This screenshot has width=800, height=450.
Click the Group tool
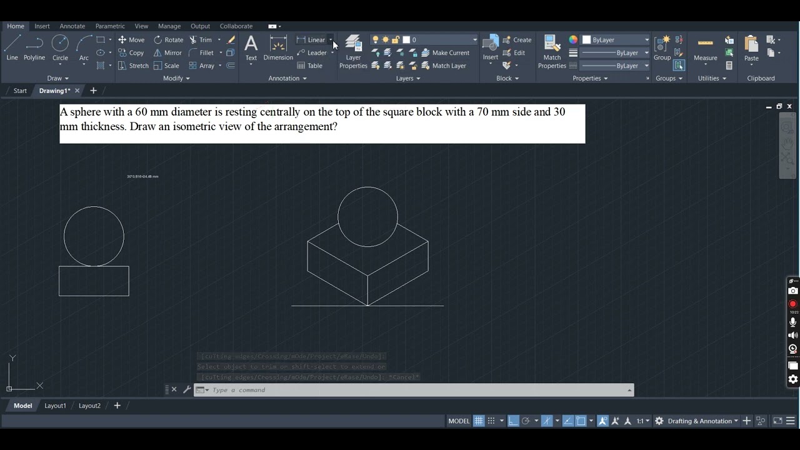tap(662, 48)
